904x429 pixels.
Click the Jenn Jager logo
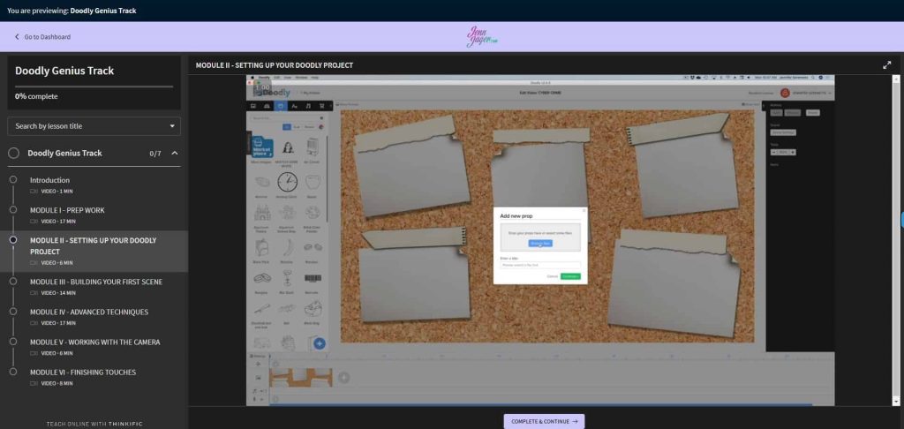point(481,36)
